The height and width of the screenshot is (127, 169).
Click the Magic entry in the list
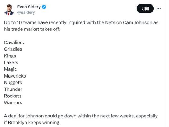click(x=10, y=69)
